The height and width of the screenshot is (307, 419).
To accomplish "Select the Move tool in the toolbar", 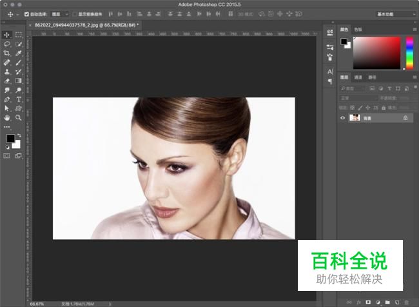I will 6,35.
